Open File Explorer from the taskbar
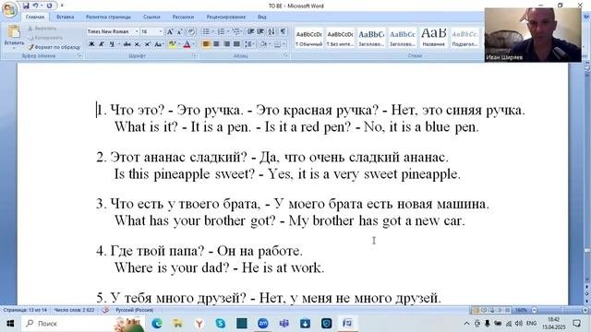The height and width of the screenshot is (332, 591). (177, 324)
